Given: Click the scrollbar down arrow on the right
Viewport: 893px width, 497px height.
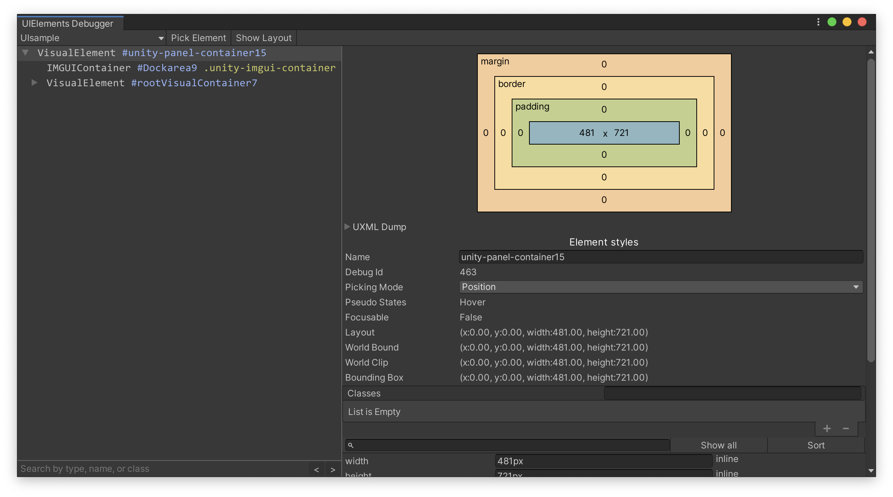Looking at the screenshot, I should click(871, 470).
